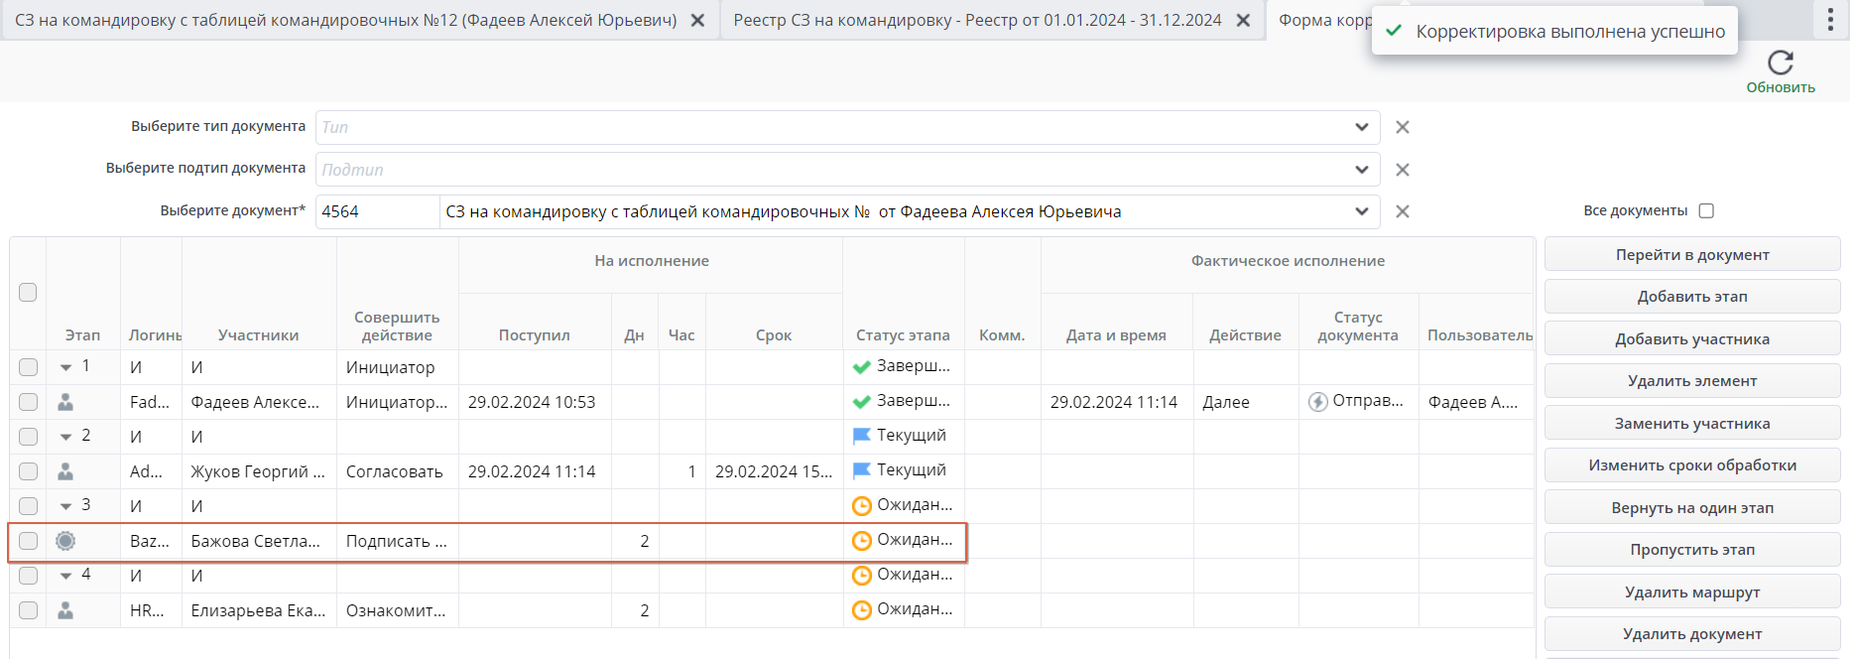1855x659 pixels.
Task: Click the Изменить сроки обработки button
Action: click(x=1692, y=465)
